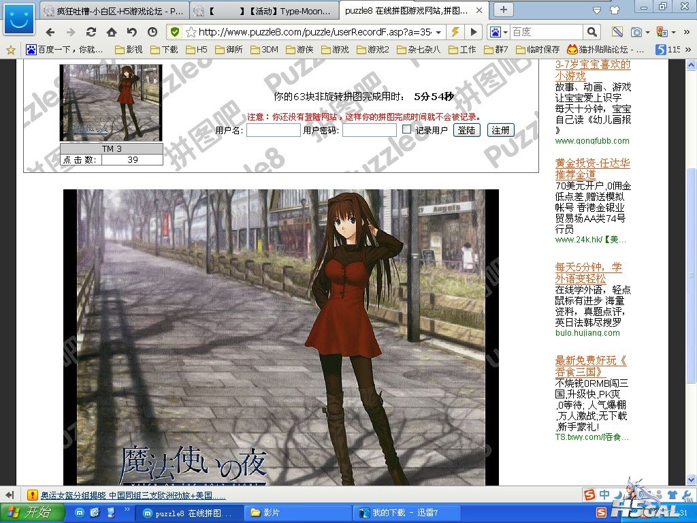Click the 注册 register button

coord(500,130)
